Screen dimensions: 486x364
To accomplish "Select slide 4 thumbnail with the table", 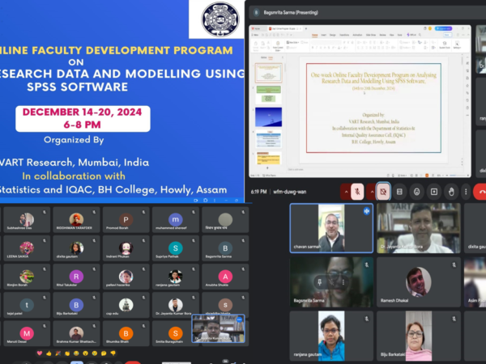I will (x=268, y=139).
